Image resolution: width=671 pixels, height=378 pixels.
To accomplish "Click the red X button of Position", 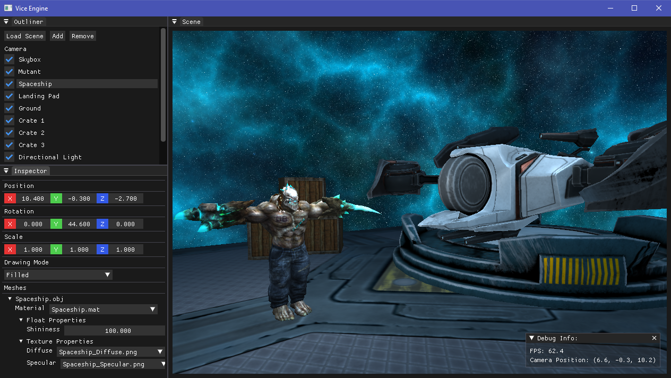I will (10, 199).
